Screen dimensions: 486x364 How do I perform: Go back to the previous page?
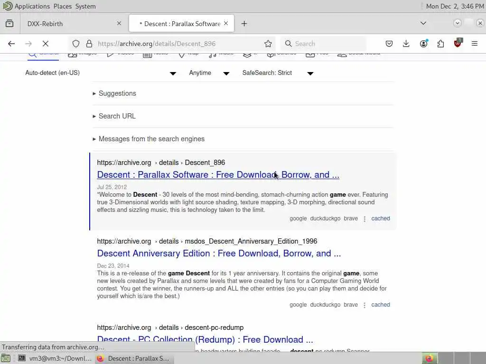pos(11,44)
